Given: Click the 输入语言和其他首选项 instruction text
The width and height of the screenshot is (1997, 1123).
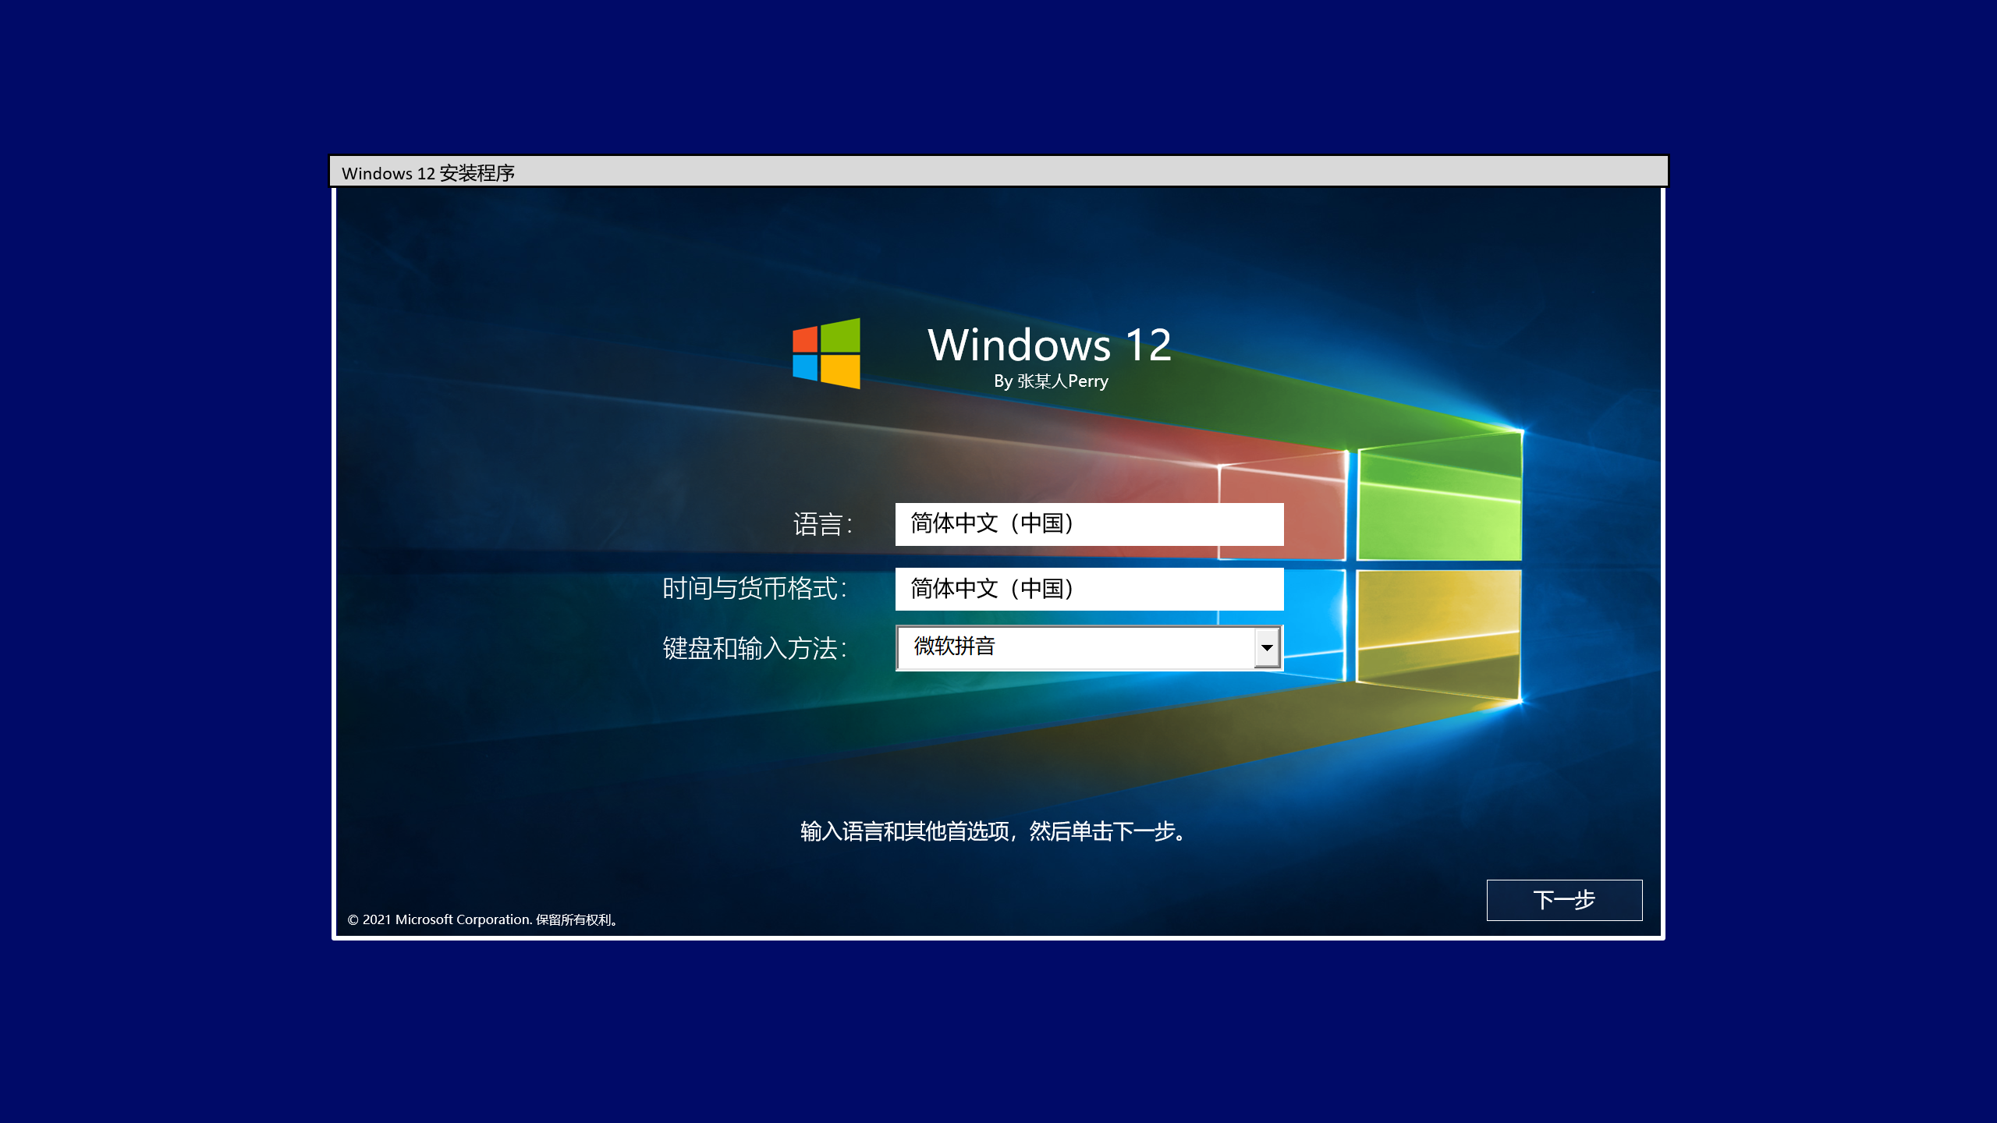Looking at the screenshot, I should coord(991,832).
